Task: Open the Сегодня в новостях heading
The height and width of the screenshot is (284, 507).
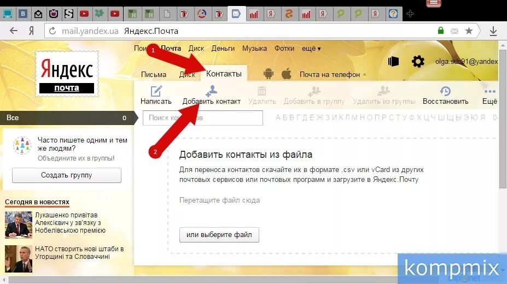Action: pos(37,202)
